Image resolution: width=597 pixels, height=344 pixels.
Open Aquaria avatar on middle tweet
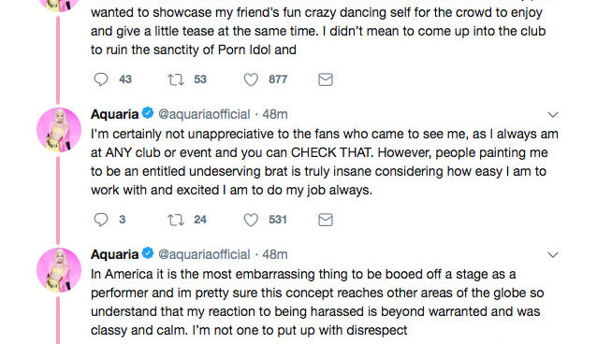59,130
